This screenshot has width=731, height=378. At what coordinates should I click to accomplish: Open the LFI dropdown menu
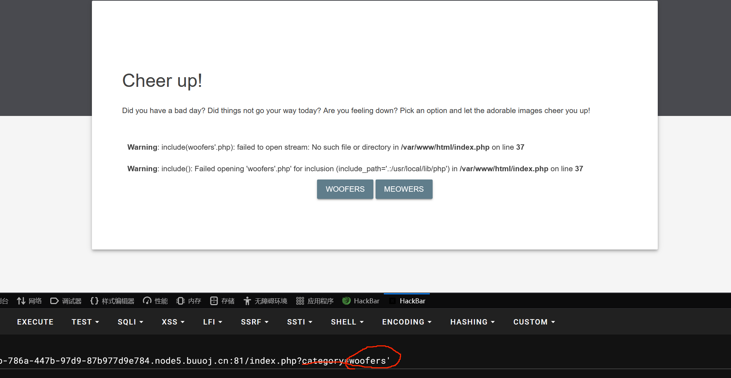213,322
